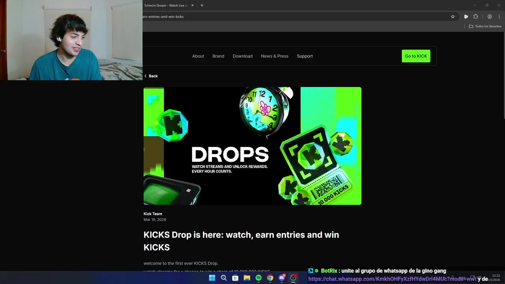Open a new browser tab
Viewport: 505px width, 284px height.
[x=202, y=6]
